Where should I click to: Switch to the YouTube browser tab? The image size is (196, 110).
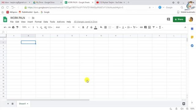coord(111,2)
